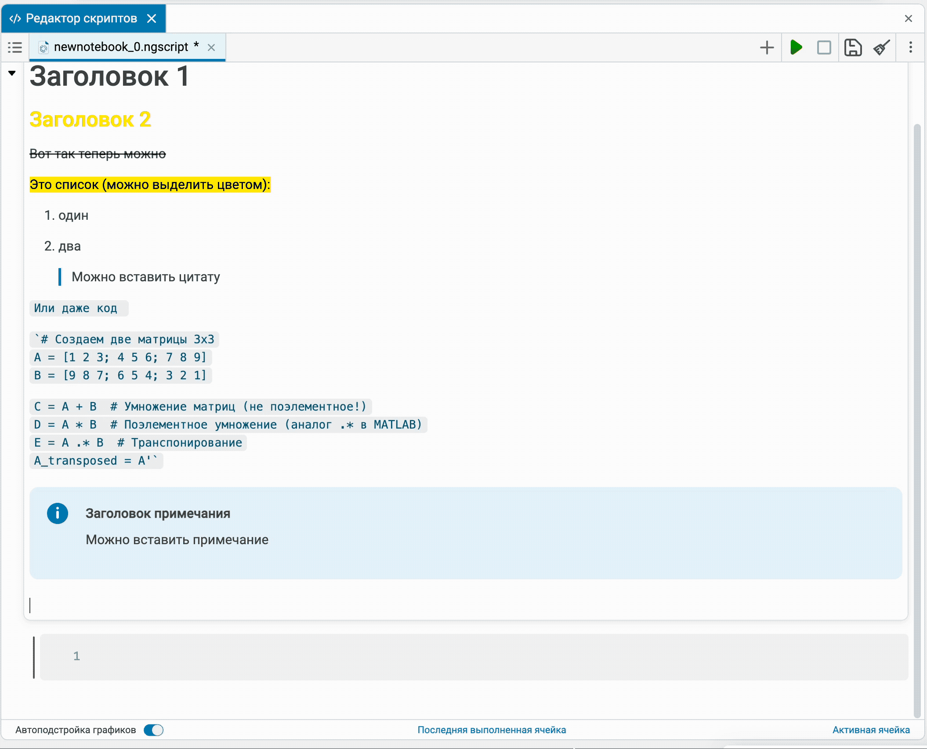Stop execution with square stop icon
The height and width of the screenshot is (749, 927).
pyautogui.click(x=824, y=47)
